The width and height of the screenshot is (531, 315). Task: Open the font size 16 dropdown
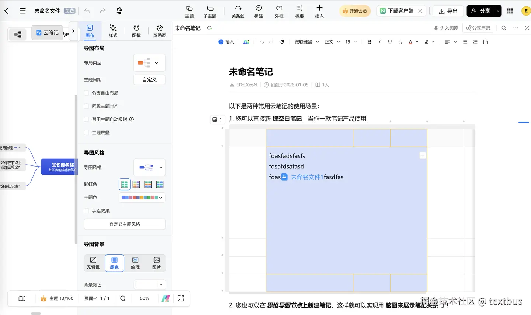(x=351, y=42)
